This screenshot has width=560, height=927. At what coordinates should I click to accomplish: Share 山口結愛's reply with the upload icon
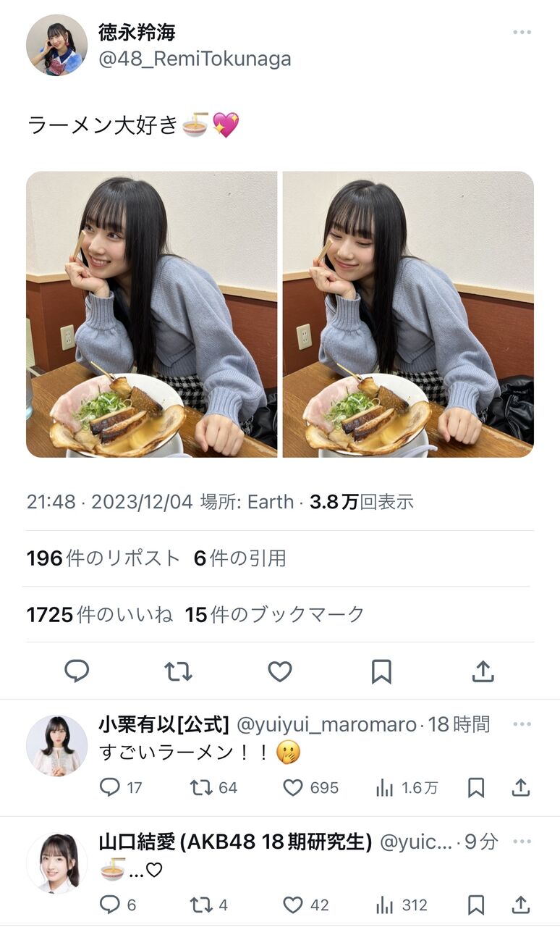point(521,905)
